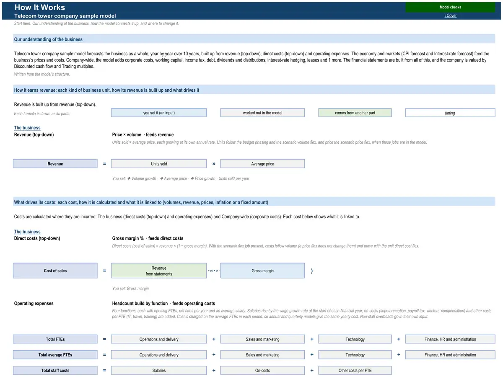Select Technology in the Total average FTEs row
This screenshot has height=377, width=503.
tap(355, 355)
